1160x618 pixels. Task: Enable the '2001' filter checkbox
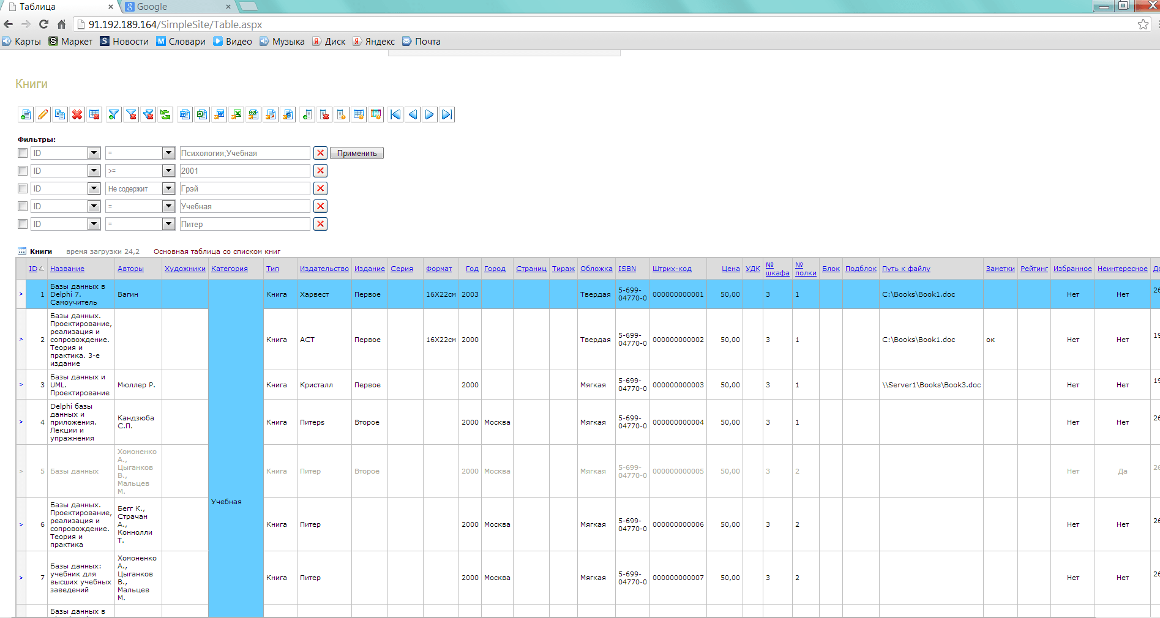[23, 171]
